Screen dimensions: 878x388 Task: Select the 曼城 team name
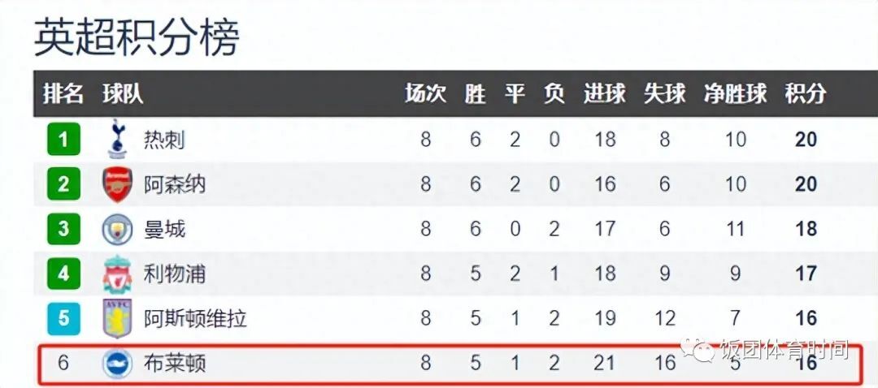coord(164,229)
